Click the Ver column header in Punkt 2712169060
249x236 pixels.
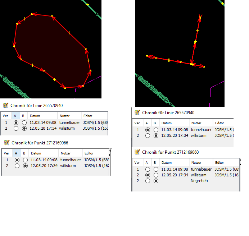[x=137, y=163]
